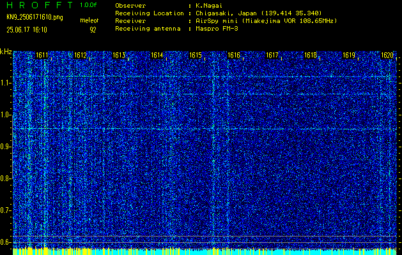This screenshot has width=402, height=255.
Task: Click the meteor label above the count
Action: pyautogui.click(x=89, y=20)
